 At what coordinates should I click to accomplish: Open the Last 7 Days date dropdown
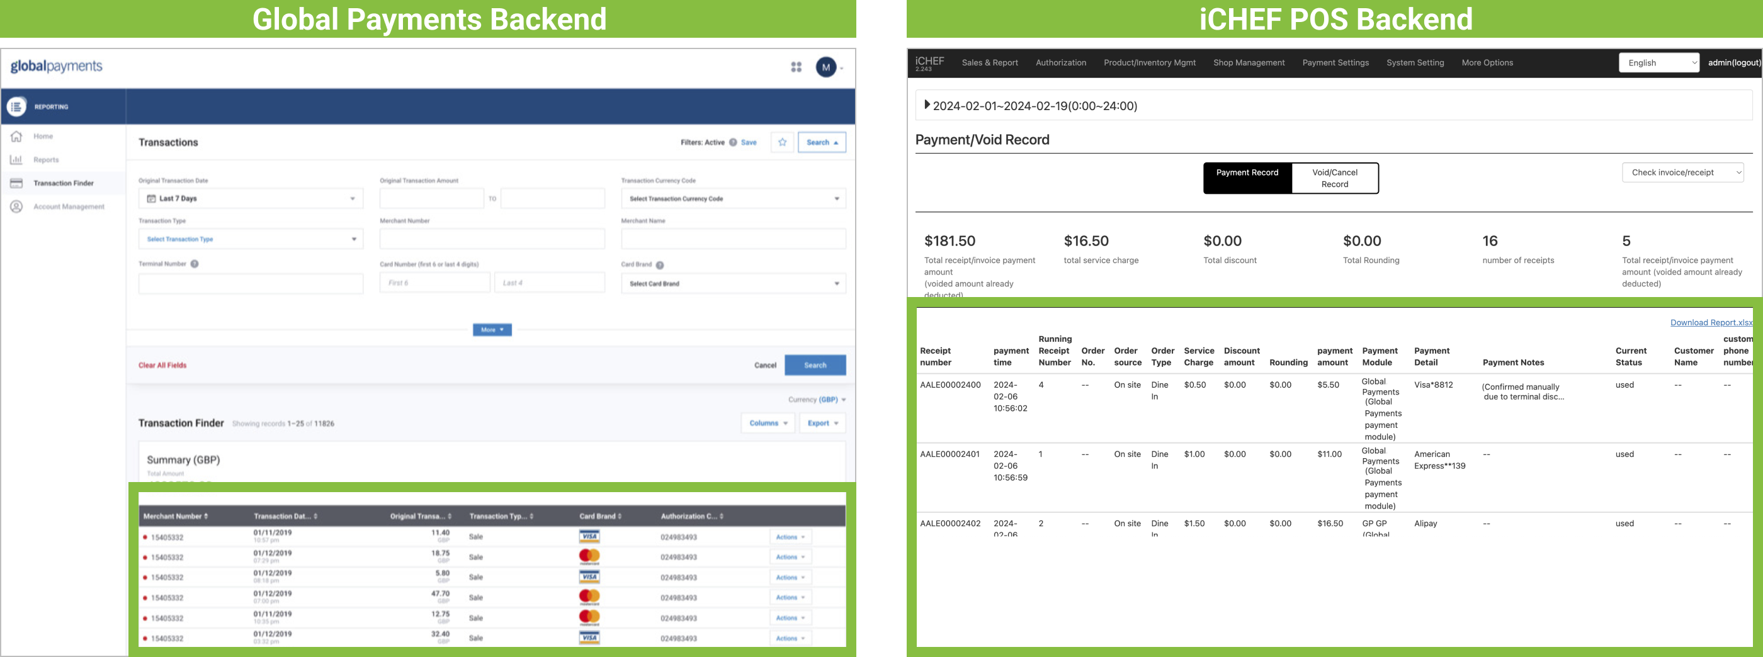click(251, 198)
